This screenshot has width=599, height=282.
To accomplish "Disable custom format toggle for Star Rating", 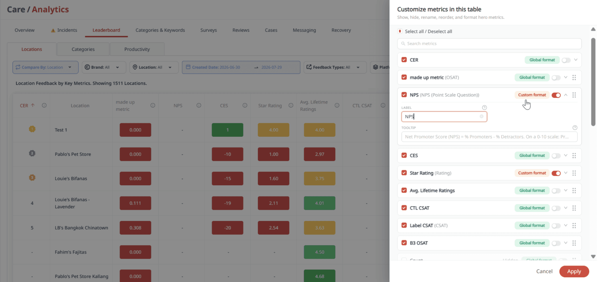I will coord(556,173).
